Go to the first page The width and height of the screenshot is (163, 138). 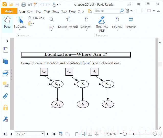tap(5, 134)
